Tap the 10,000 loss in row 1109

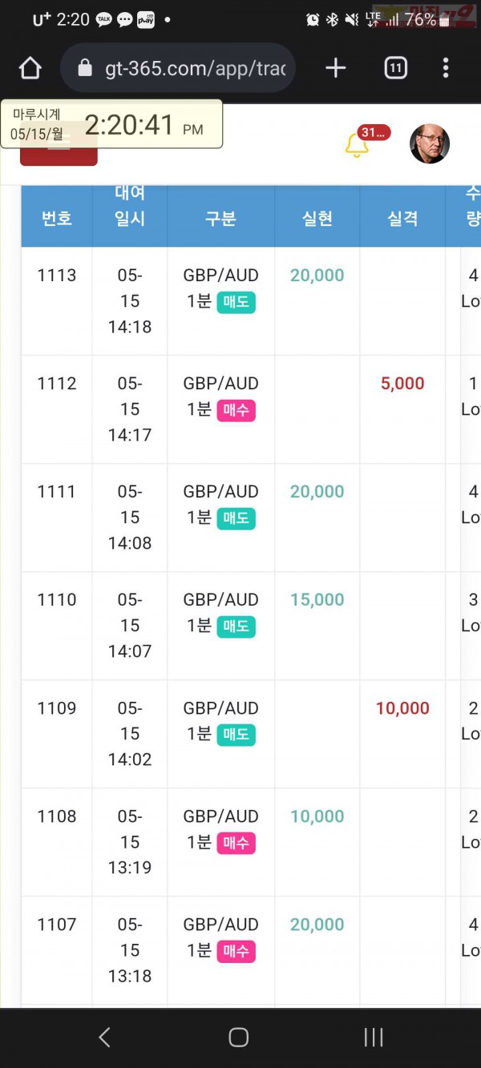pyautogui.click(x=402, y=708)
